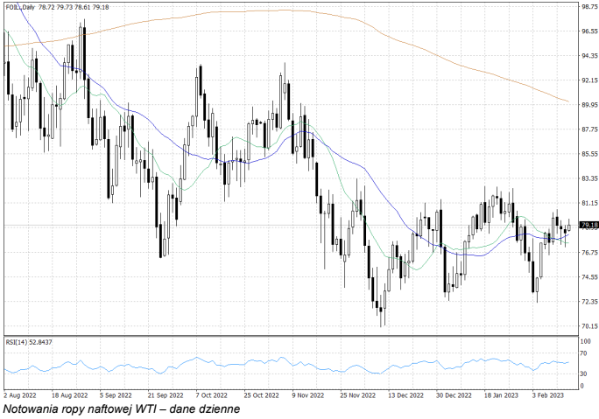Click the RSI oscillator line in lower panel
Screen dimensions: 599x419
point(263,363)
